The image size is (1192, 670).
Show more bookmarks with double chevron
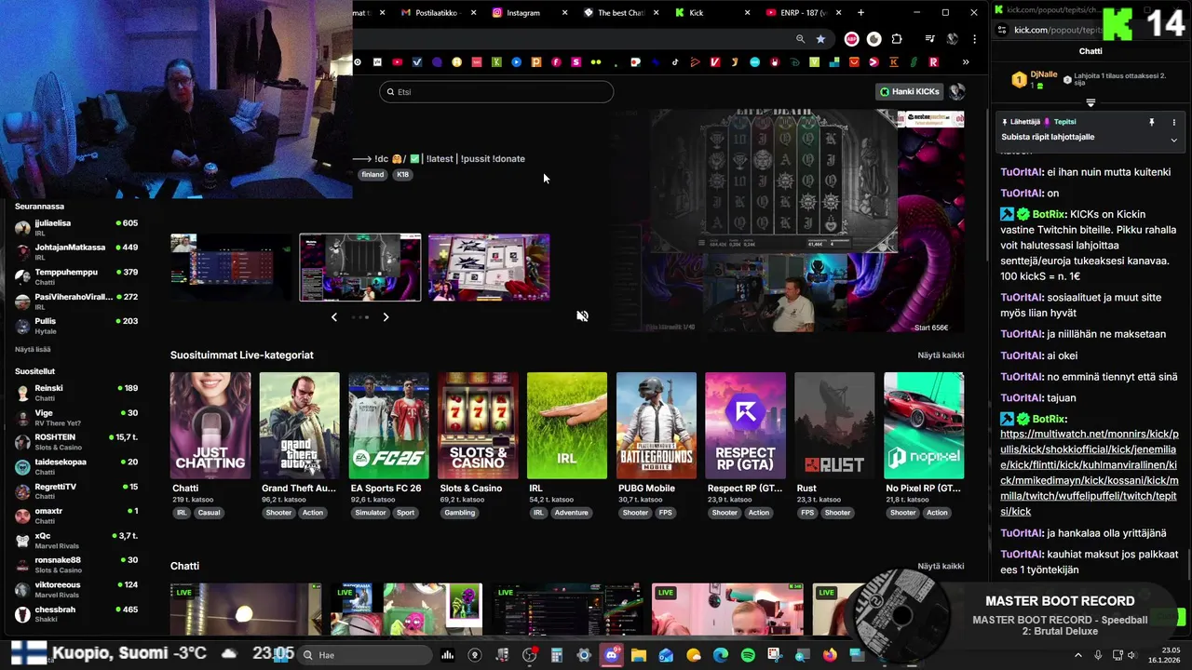point(966,62)
